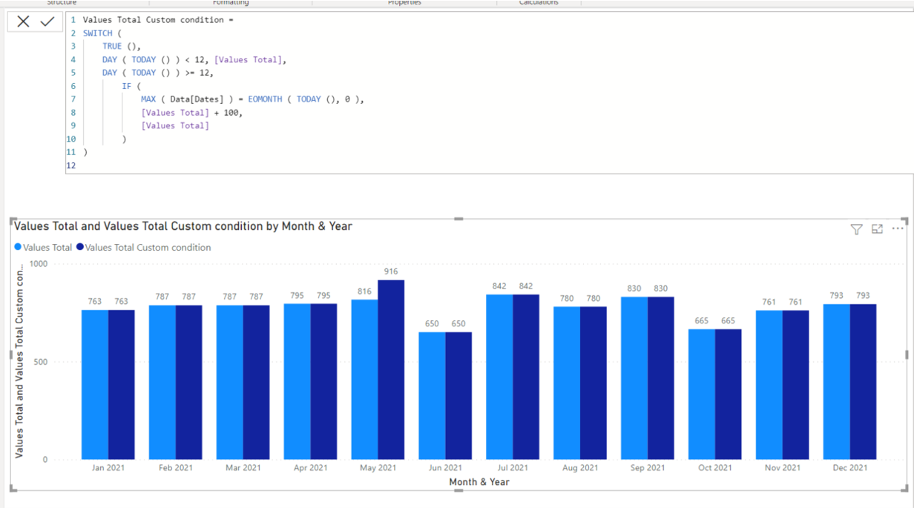
Task: Click the dark Oct 2021 bar 665
Action: tap(728, 394)
